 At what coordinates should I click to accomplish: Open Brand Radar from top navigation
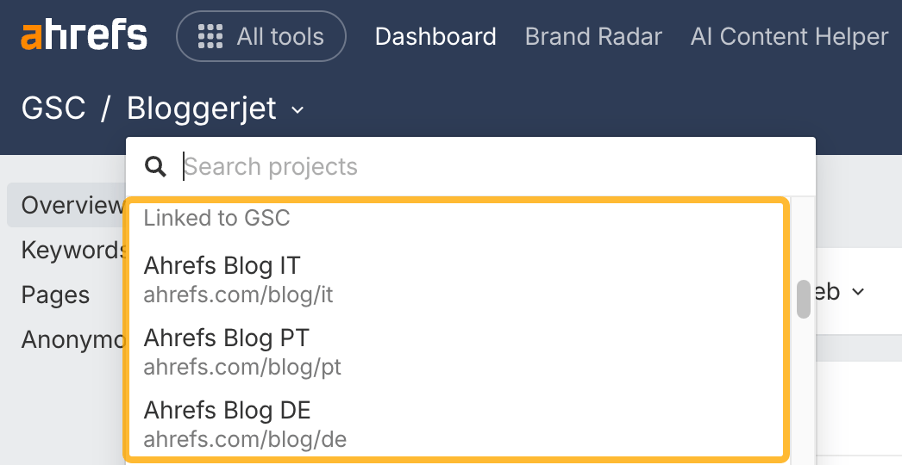tap(593, 36)
